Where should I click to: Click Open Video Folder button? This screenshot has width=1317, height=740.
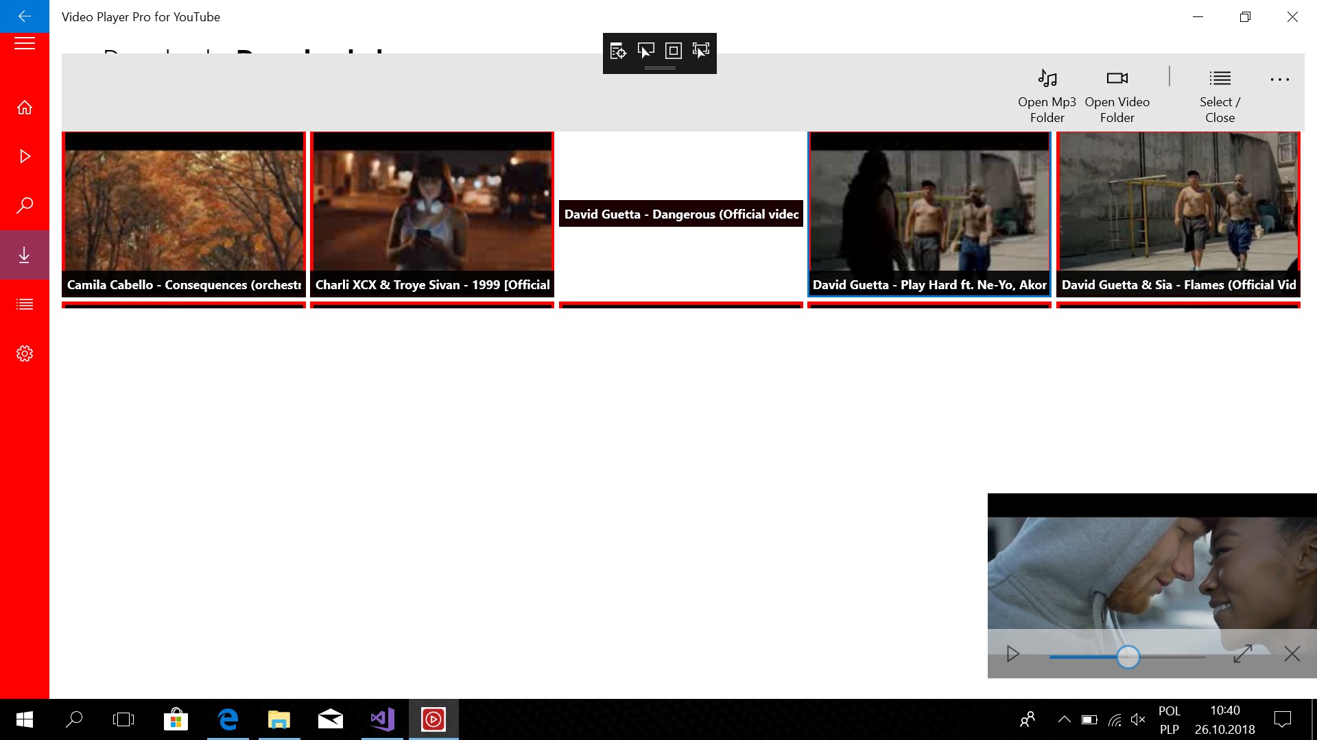point(1117,95)
